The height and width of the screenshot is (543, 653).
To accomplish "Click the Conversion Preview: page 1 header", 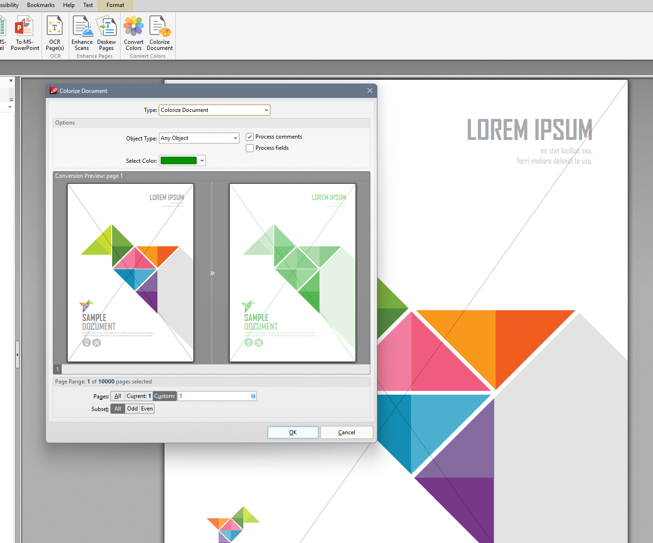I will pyautogui.click(x=212, y=176).
